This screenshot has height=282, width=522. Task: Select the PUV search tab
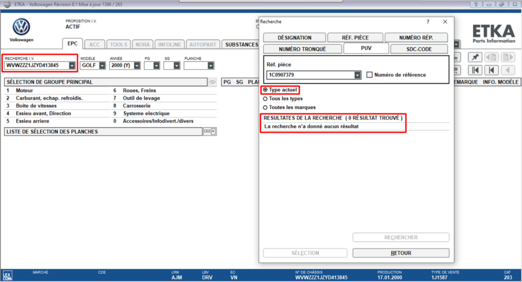click(x=366, y=48)
